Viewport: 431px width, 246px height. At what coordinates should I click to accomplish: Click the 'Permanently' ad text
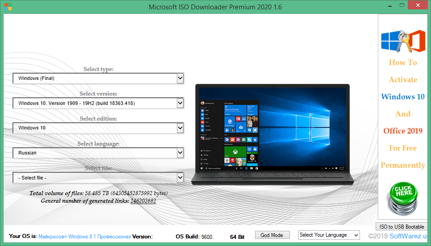click(x=403, y=165)
